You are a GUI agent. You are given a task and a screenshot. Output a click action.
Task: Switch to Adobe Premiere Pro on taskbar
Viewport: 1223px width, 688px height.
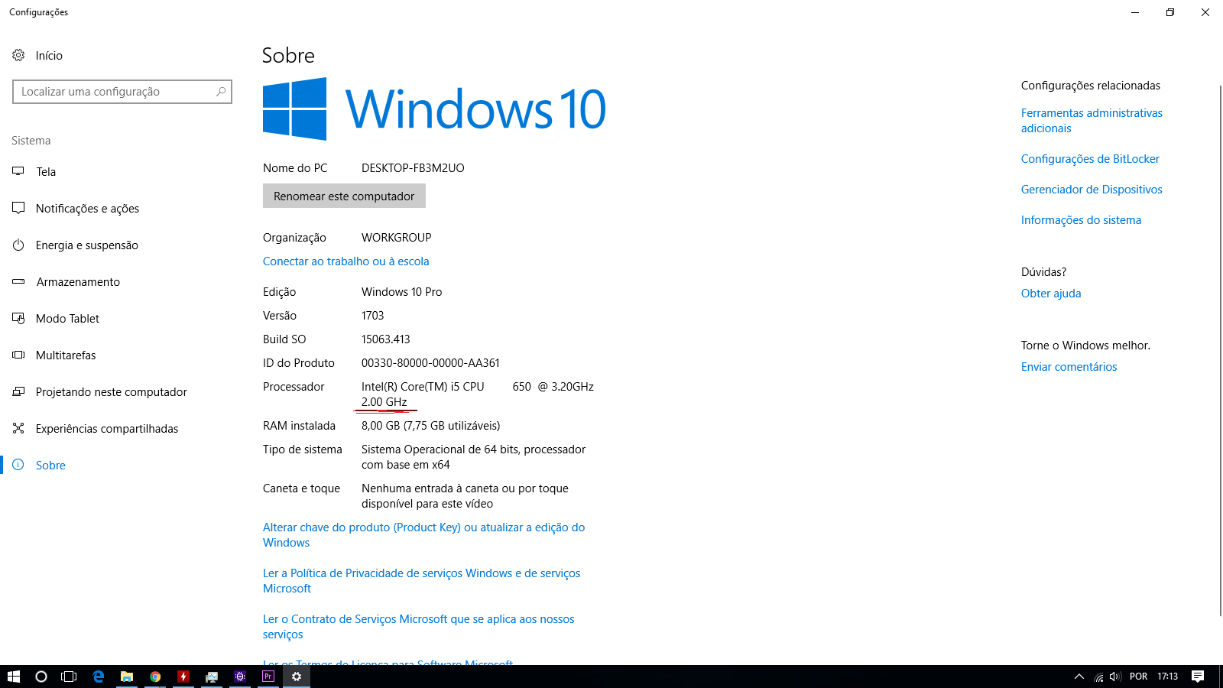coord(268,677)
